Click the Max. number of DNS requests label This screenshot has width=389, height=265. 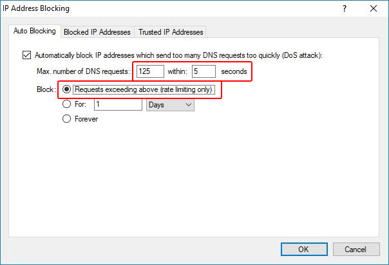pyautogui.click(x=83, y=71)
